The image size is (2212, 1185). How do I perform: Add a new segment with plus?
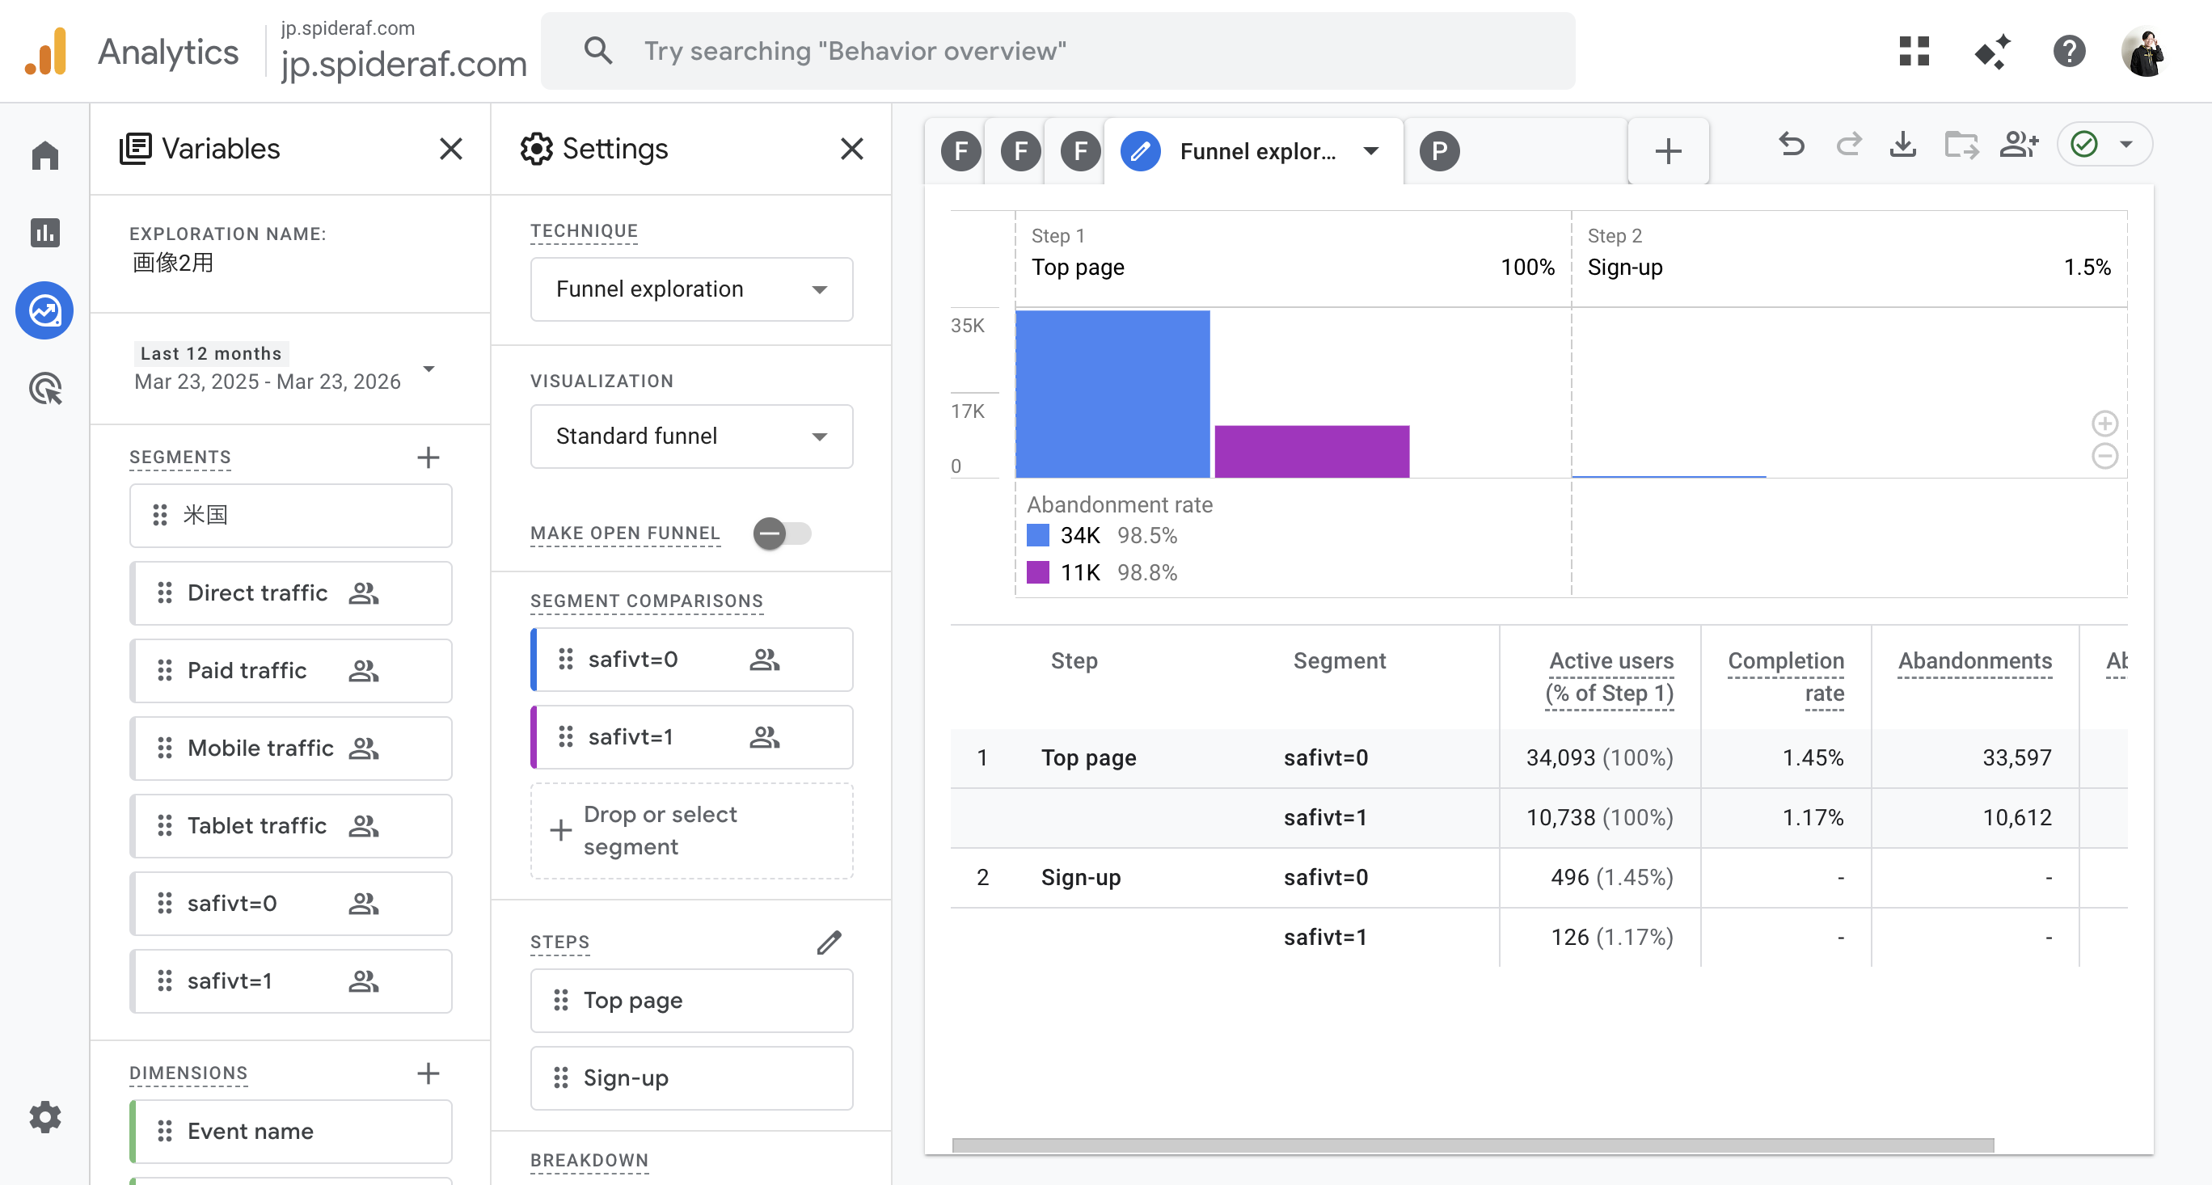coord(428,458)
